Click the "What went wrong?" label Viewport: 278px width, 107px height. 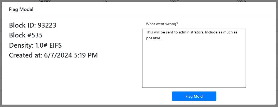click(161, 24)
